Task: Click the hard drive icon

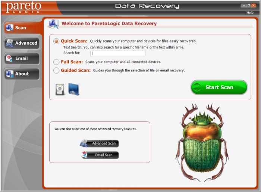Action: tap(60, 89)
